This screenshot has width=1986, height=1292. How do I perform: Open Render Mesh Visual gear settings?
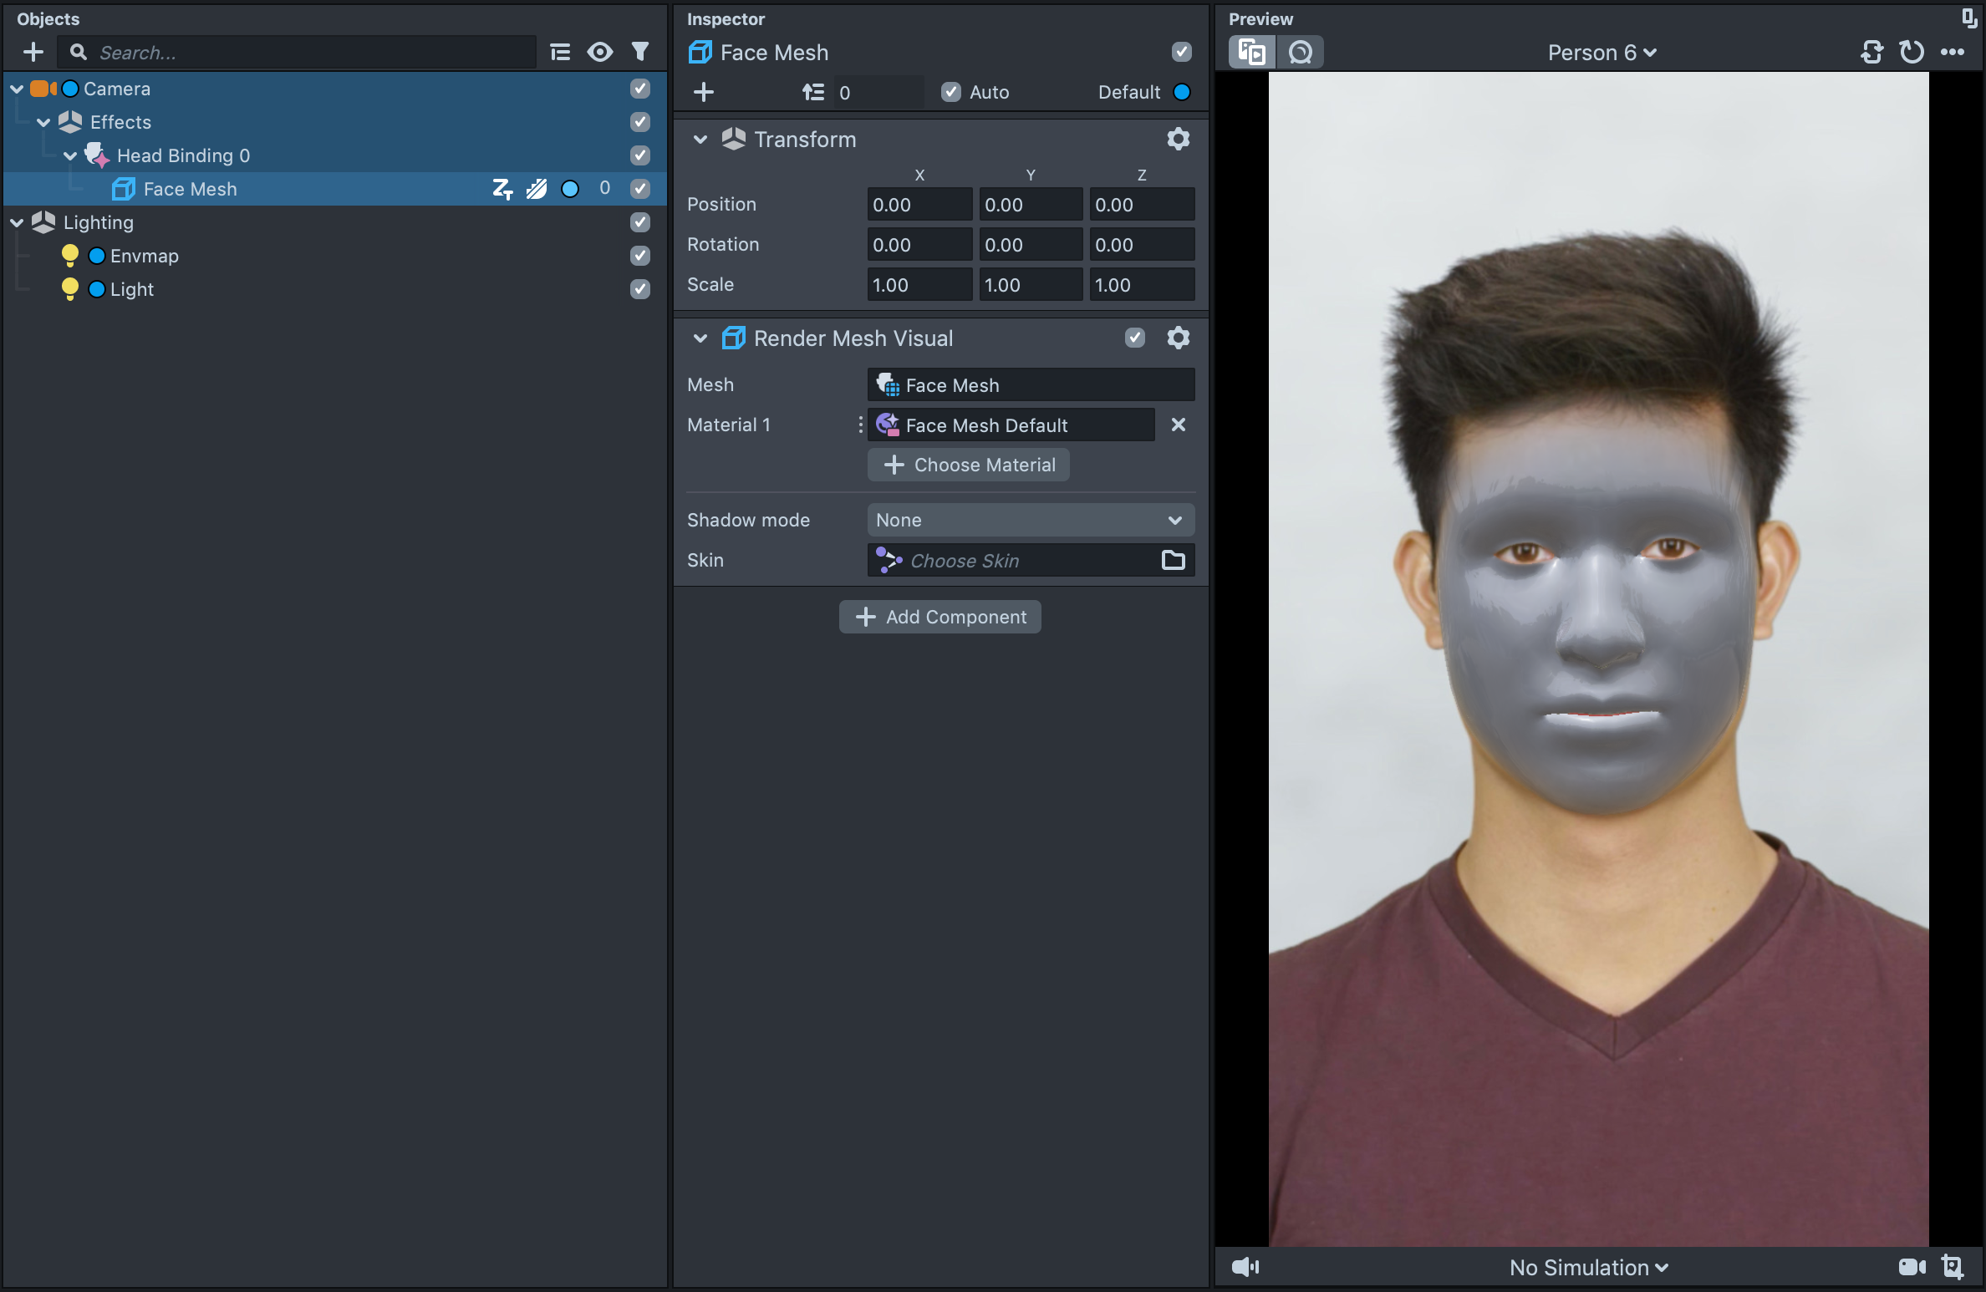[1178, 338]
